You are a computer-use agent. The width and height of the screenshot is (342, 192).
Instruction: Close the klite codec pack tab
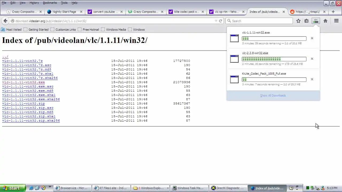[203, 12]
